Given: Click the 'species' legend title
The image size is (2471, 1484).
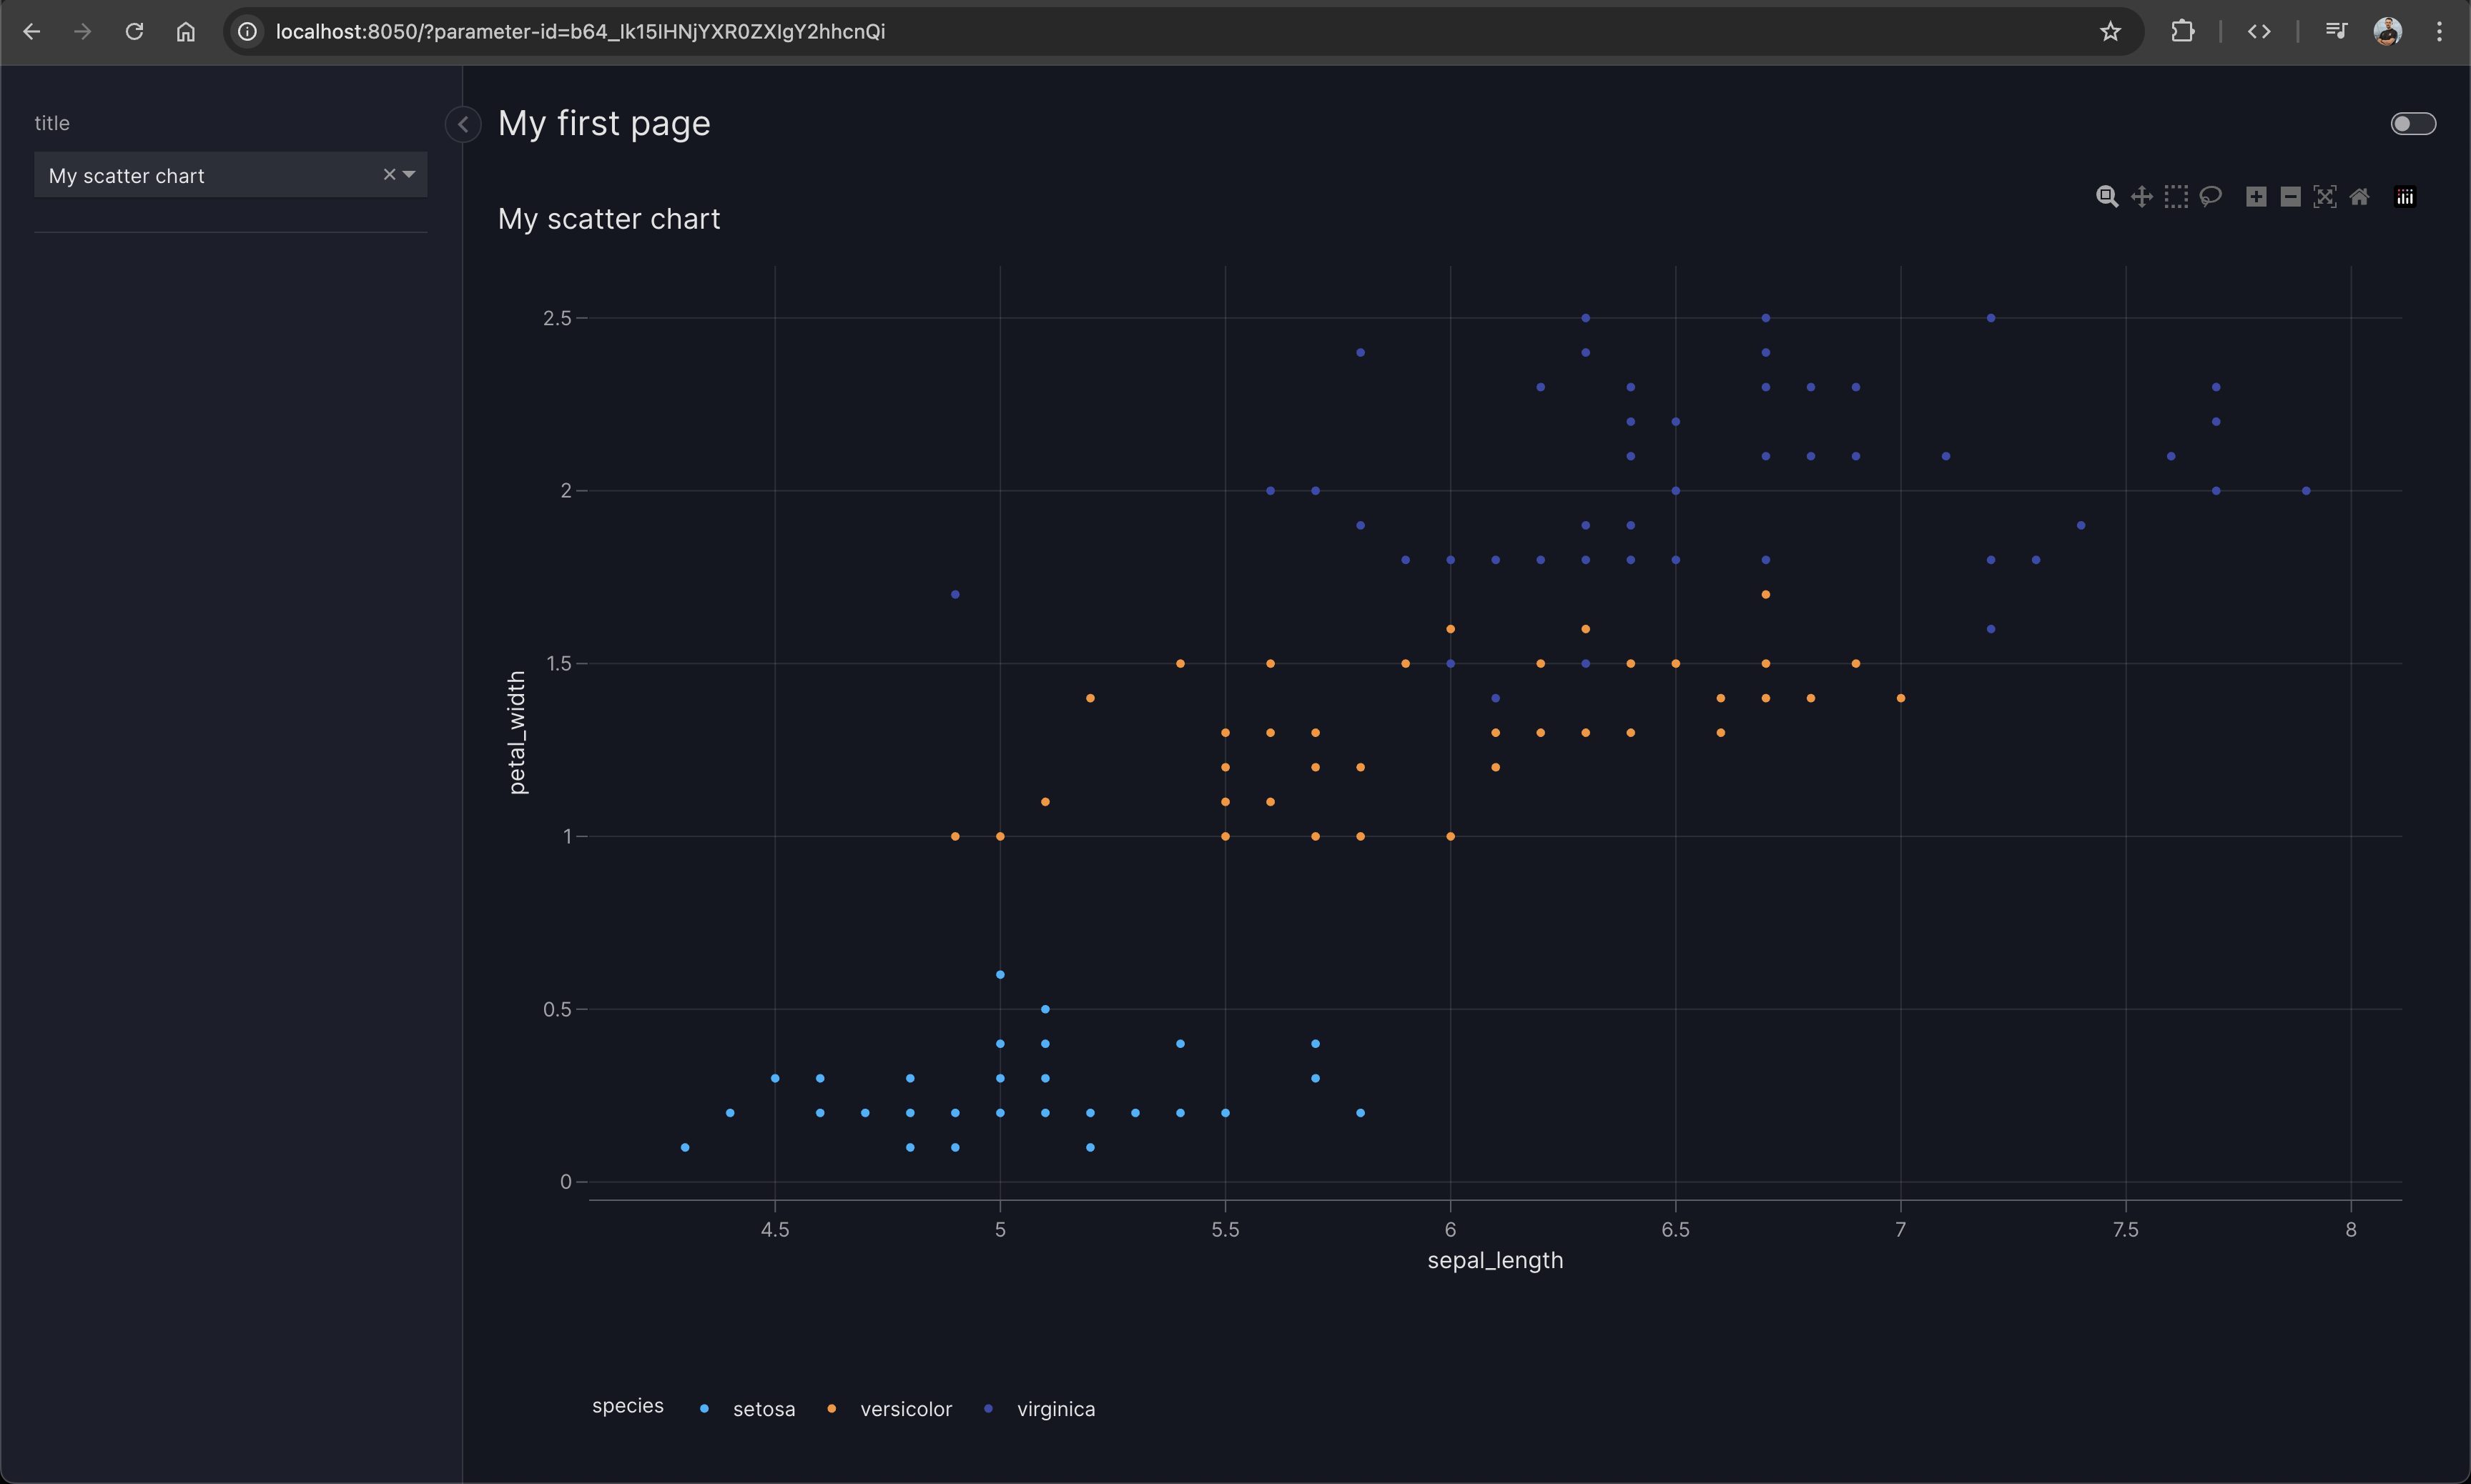Looking at the screenshot, I should click(628, 1406).
